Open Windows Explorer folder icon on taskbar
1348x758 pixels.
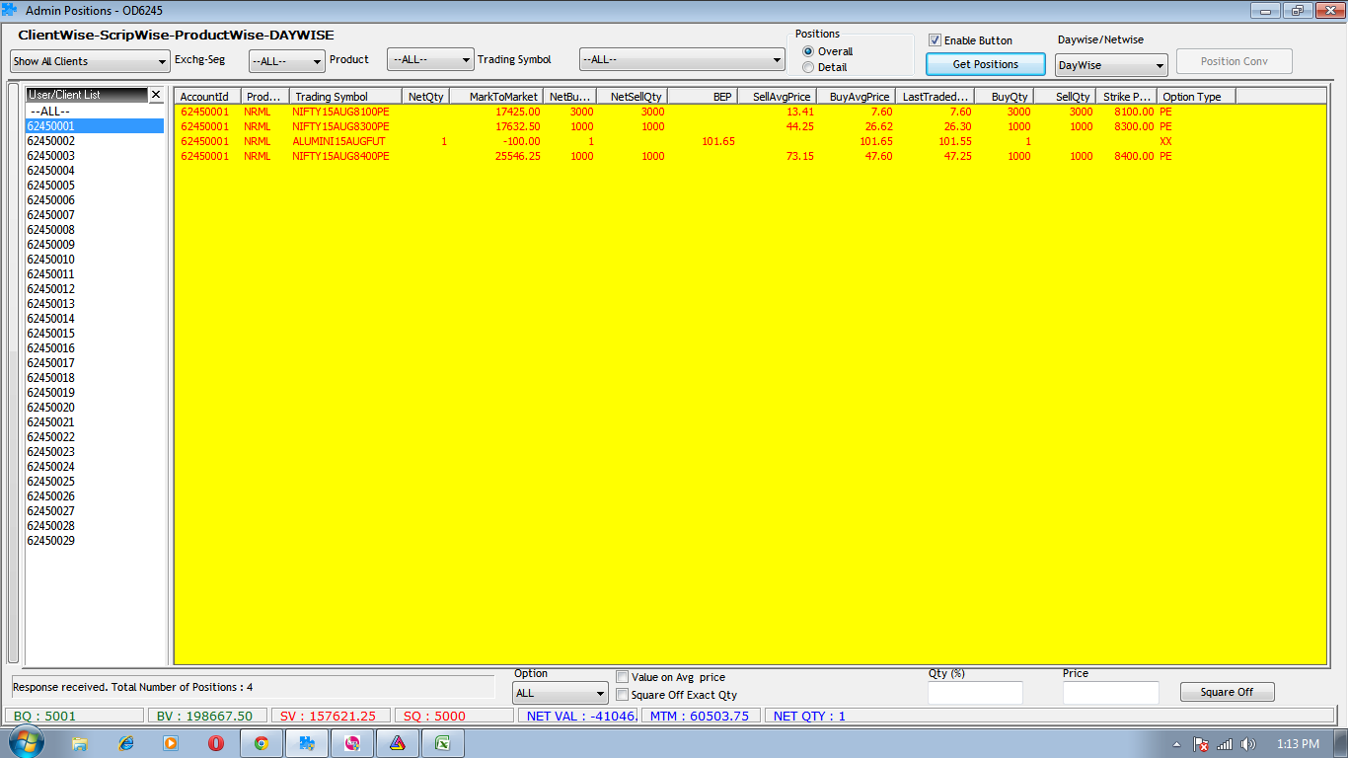click(80, 743)
